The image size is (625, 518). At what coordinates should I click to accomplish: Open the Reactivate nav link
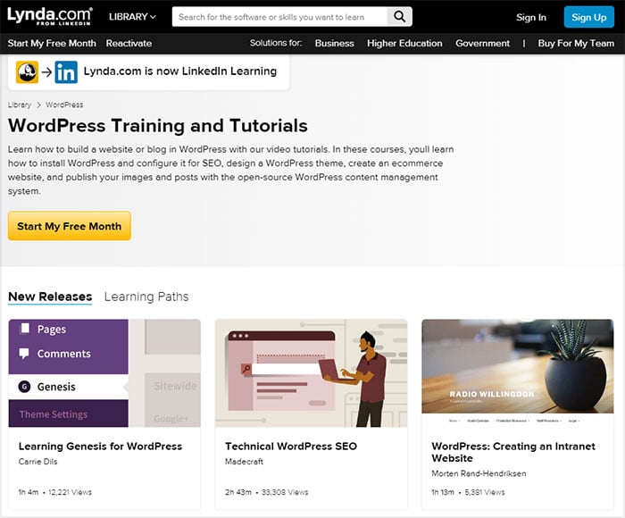pyautogui.click(x=129, y=43)
